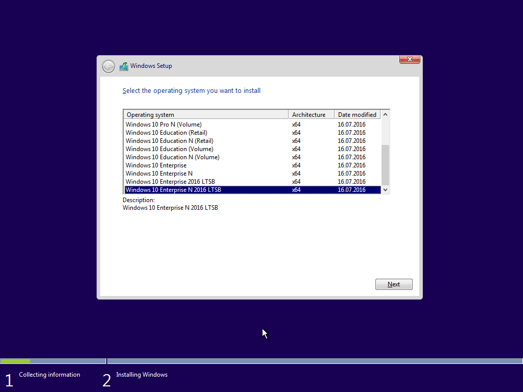Viewport: 523px width, 392px height.
Task: Click the back arrow button in Windows Setup
Action: pyautogui.click(x=108, y=66)
